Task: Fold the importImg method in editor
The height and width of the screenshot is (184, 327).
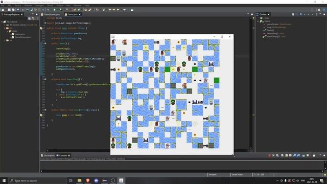Action: point(45,79)
